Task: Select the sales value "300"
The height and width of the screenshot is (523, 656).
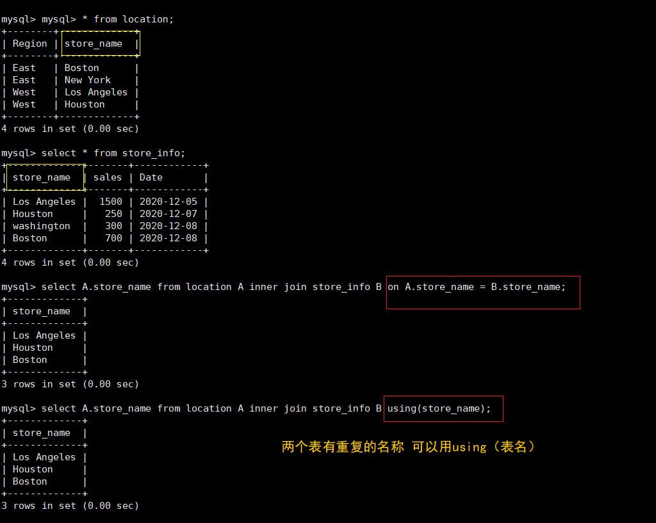Action: [x=114, y=226]
